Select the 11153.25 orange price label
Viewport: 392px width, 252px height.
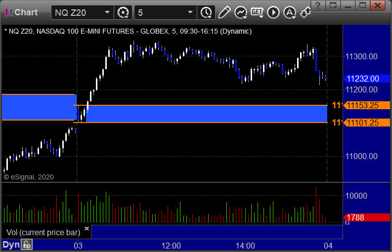(367, 106)
